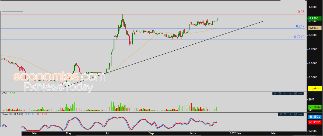Screen dimensions: 323x136
Task: Move the VOL panel up
Action: click(285, 93)
